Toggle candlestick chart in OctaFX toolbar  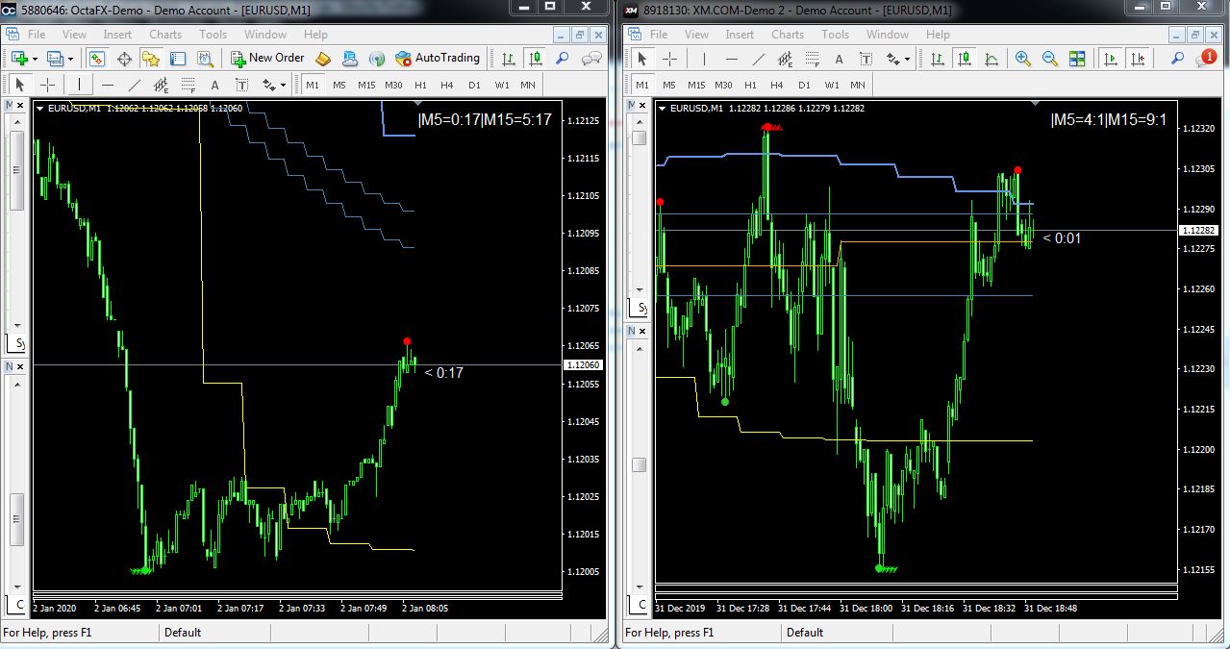(536, 59)
